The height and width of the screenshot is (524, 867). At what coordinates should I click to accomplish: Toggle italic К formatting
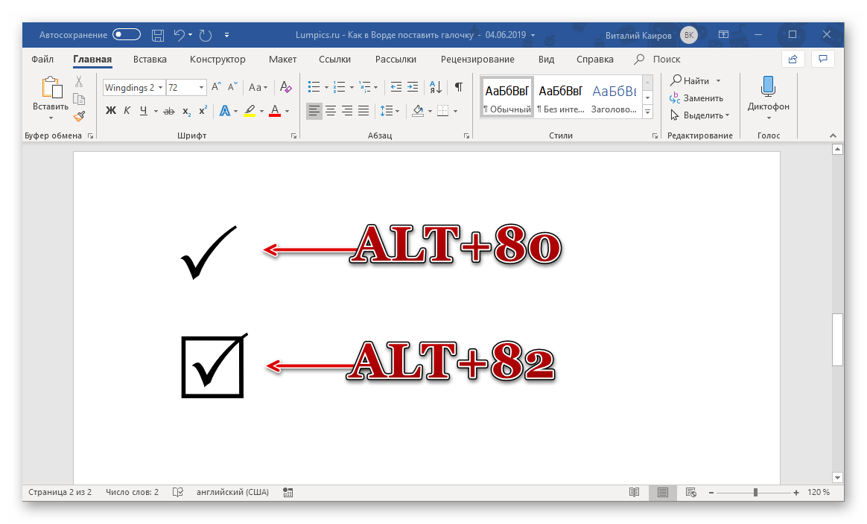[127, 111]
